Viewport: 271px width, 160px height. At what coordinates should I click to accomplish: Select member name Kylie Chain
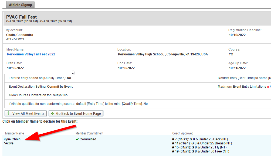(12, 139)
